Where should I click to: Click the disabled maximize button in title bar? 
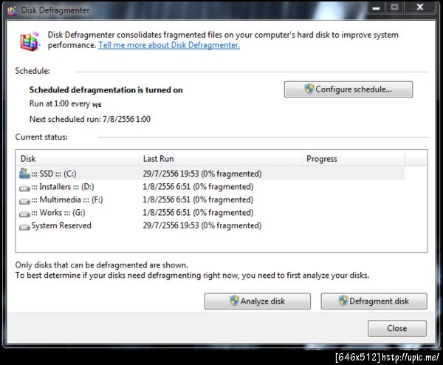click(x=395, y=7)
